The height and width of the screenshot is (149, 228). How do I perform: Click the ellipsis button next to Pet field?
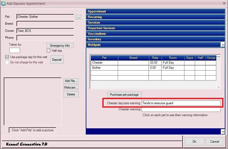click(78, 17)
